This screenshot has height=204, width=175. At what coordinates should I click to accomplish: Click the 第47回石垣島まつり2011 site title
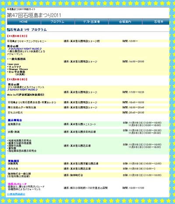point(34,15)
